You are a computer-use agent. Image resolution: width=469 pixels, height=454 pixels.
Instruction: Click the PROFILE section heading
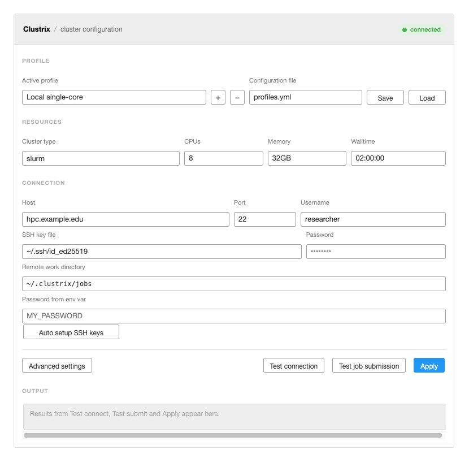point(36,60)
